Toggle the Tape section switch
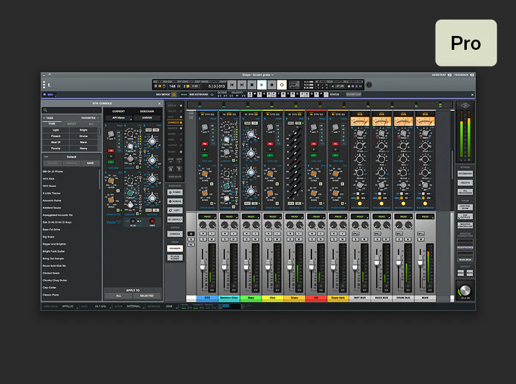 tap(181, 117)
